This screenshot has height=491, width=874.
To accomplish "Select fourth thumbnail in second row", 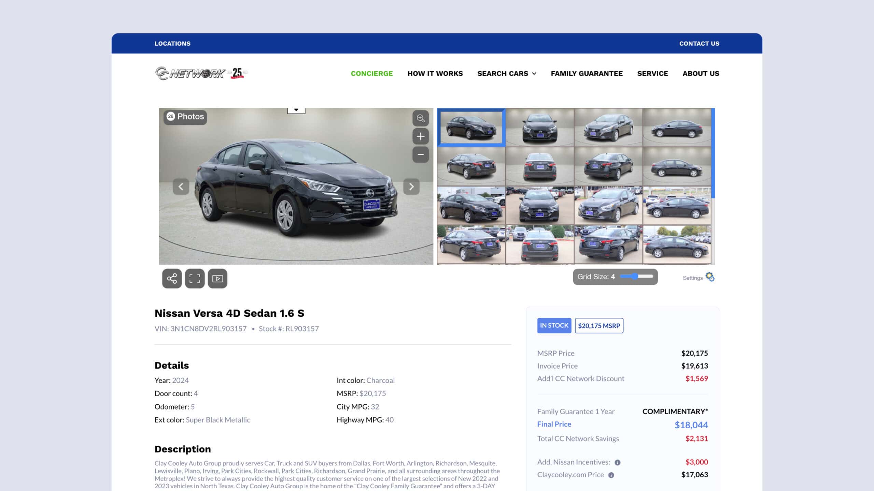I will (677, 166).
